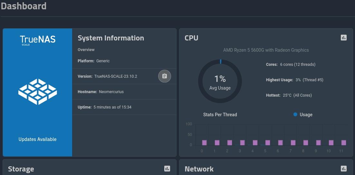Open Storage reports chart icon

[x=167, y=169]
